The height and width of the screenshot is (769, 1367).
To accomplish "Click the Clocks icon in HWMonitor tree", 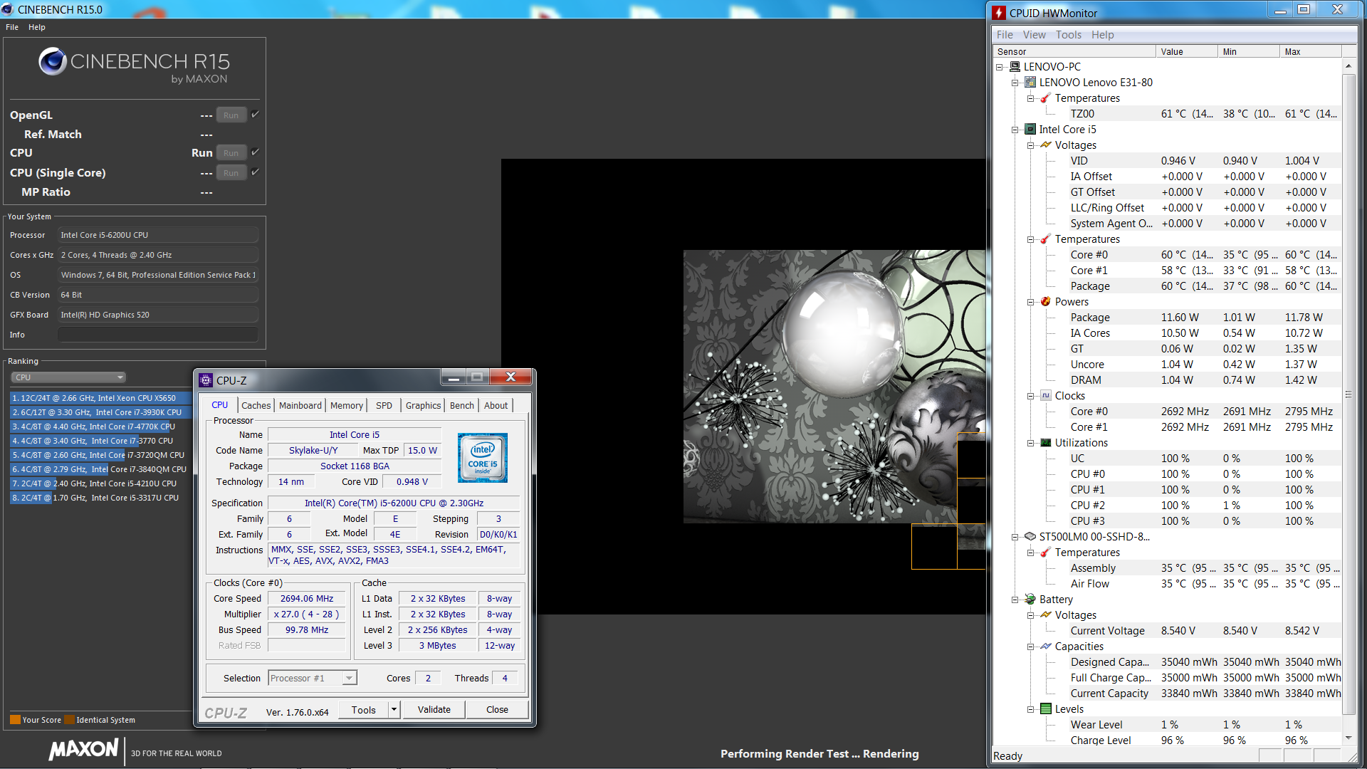I will coord(1046,396).
